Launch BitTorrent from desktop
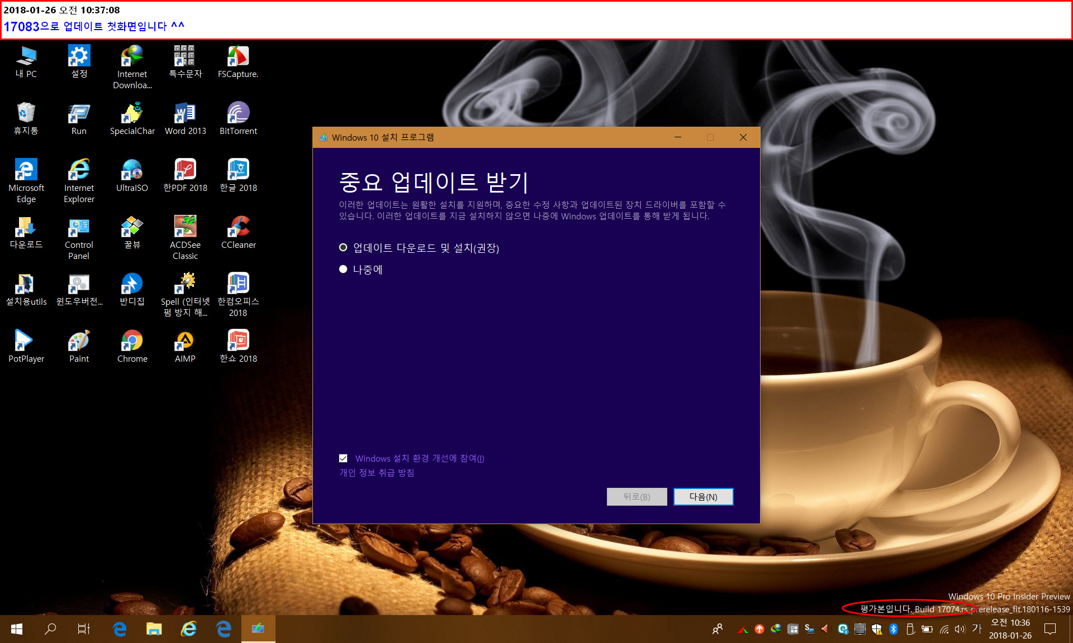Image resolution: width=1073 pixels, height=643 pixels. [x=238, y=118]
